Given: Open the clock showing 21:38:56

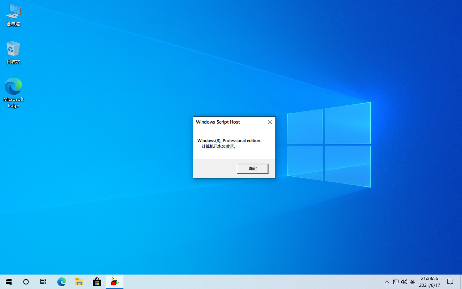Looking at the screenshot, I should 430,282.
